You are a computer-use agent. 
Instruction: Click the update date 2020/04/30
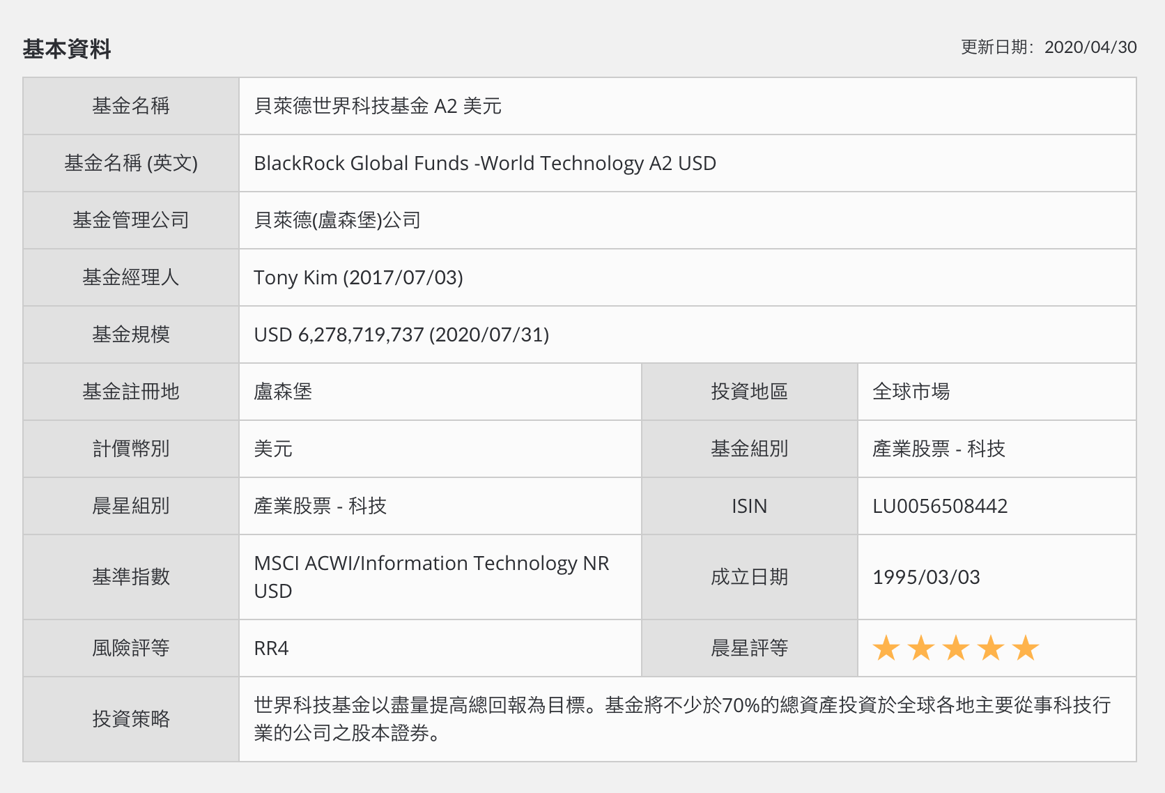tap(1090, 47)
